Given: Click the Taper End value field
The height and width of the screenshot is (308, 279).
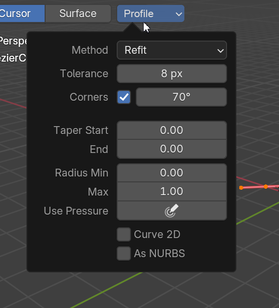Looking at the screenshot, I should (x=172, y=149).
